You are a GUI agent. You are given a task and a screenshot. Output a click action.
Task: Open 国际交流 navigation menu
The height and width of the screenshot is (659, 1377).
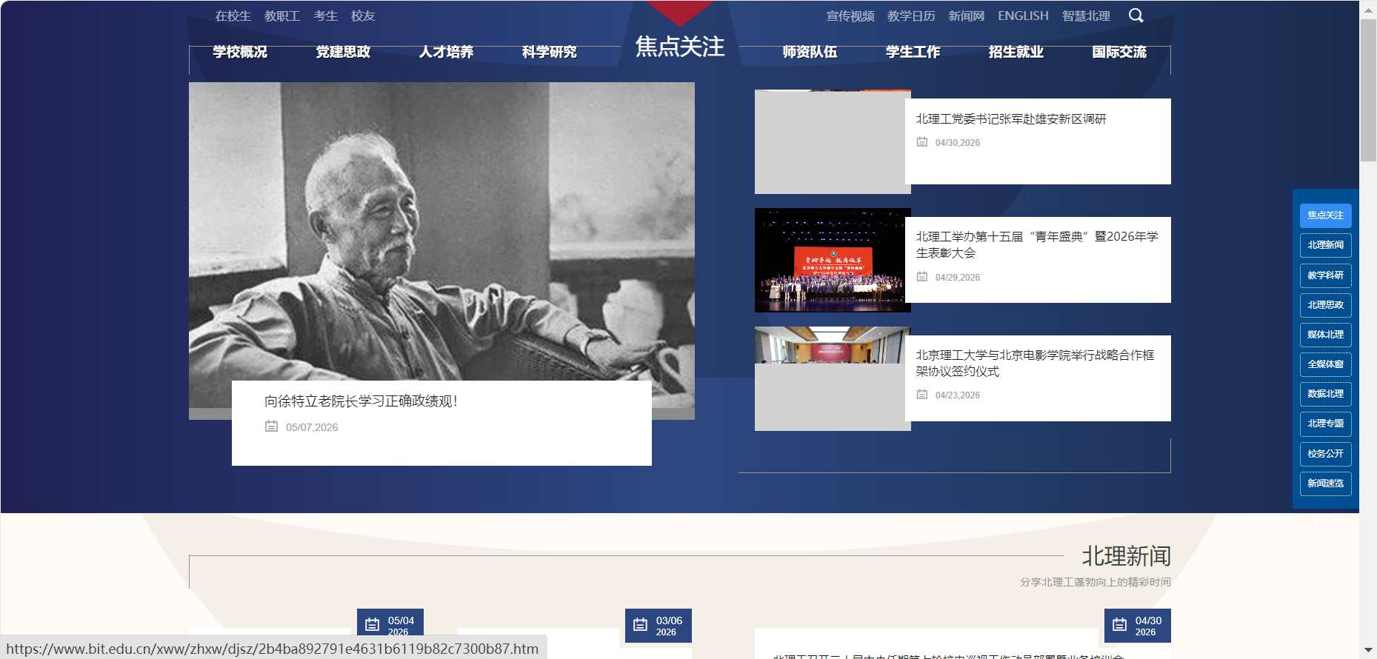click(1119, 52)
